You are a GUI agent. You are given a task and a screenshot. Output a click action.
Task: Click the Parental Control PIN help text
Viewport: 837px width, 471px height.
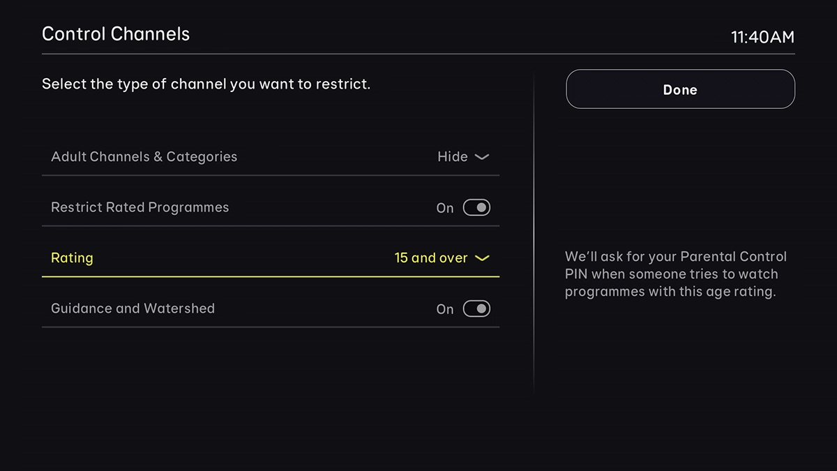pyautogui.click(x=675, y=274)
